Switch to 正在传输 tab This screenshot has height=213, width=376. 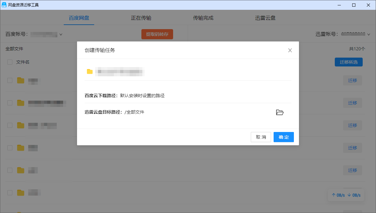141,18
